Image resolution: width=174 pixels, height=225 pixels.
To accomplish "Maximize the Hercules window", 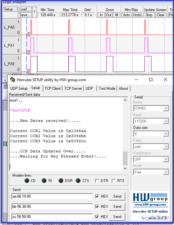I will click(151, 80).
